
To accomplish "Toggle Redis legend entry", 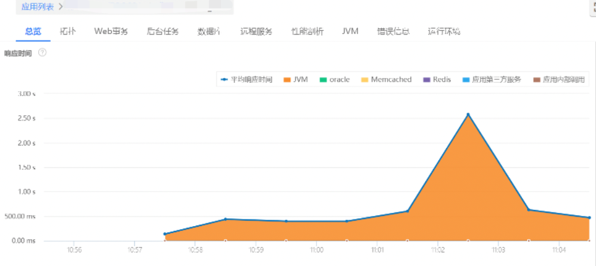I will 437,79.
